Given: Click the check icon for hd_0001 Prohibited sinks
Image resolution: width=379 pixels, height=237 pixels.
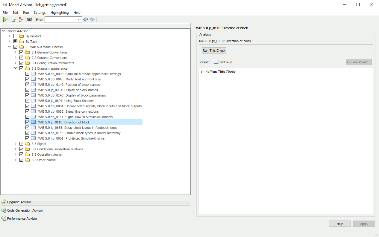Looking at the screenshot, I should coord(34,138).
